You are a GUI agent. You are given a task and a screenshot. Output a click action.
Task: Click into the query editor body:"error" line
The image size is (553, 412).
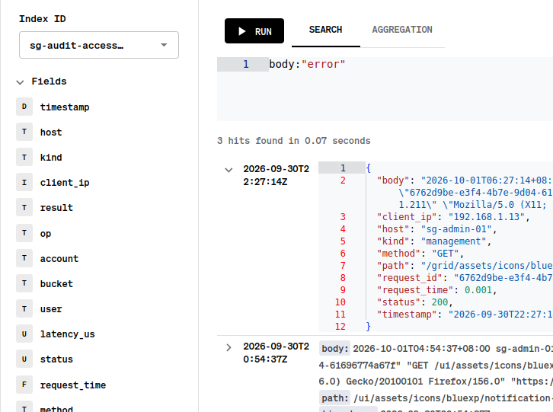pyautogui.click(x=307, y=64)
